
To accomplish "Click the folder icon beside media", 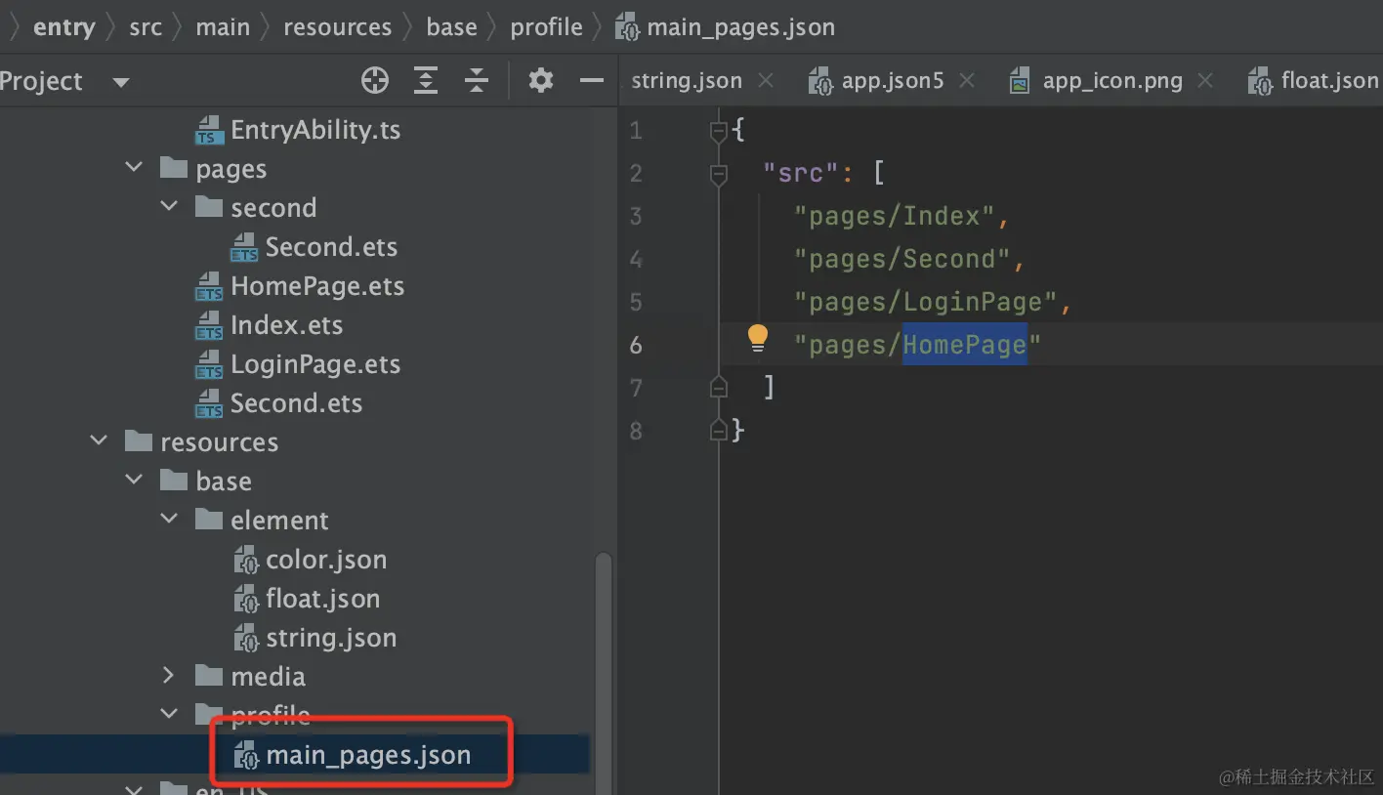I will coord(209,675).
